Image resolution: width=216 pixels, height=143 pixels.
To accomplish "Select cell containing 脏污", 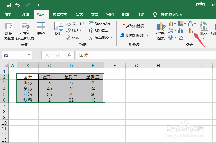I will click(x=28, y=83).
